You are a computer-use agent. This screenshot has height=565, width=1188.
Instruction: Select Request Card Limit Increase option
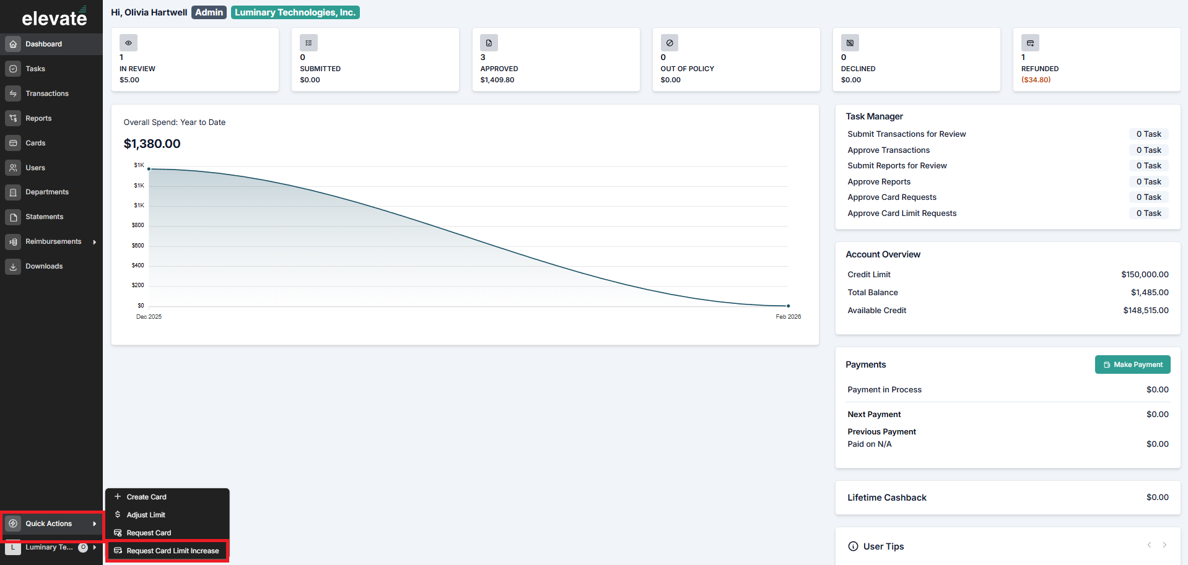point(167,551)
